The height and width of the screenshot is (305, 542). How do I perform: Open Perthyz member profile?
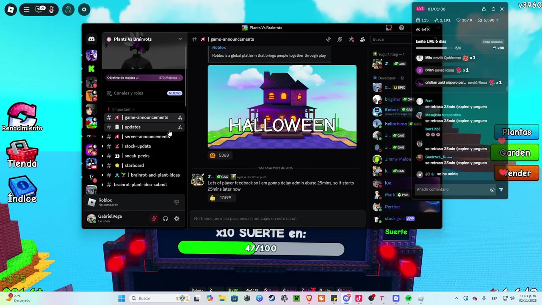click(392, 207)
